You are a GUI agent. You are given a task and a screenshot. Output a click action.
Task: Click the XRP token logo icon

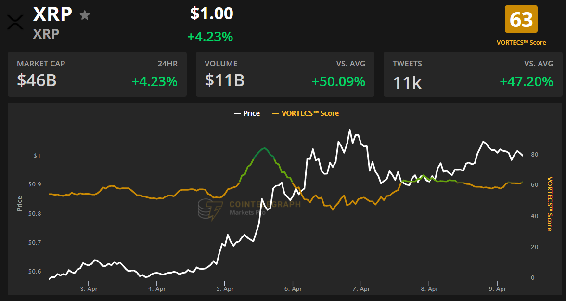click(x=15, y=21)
